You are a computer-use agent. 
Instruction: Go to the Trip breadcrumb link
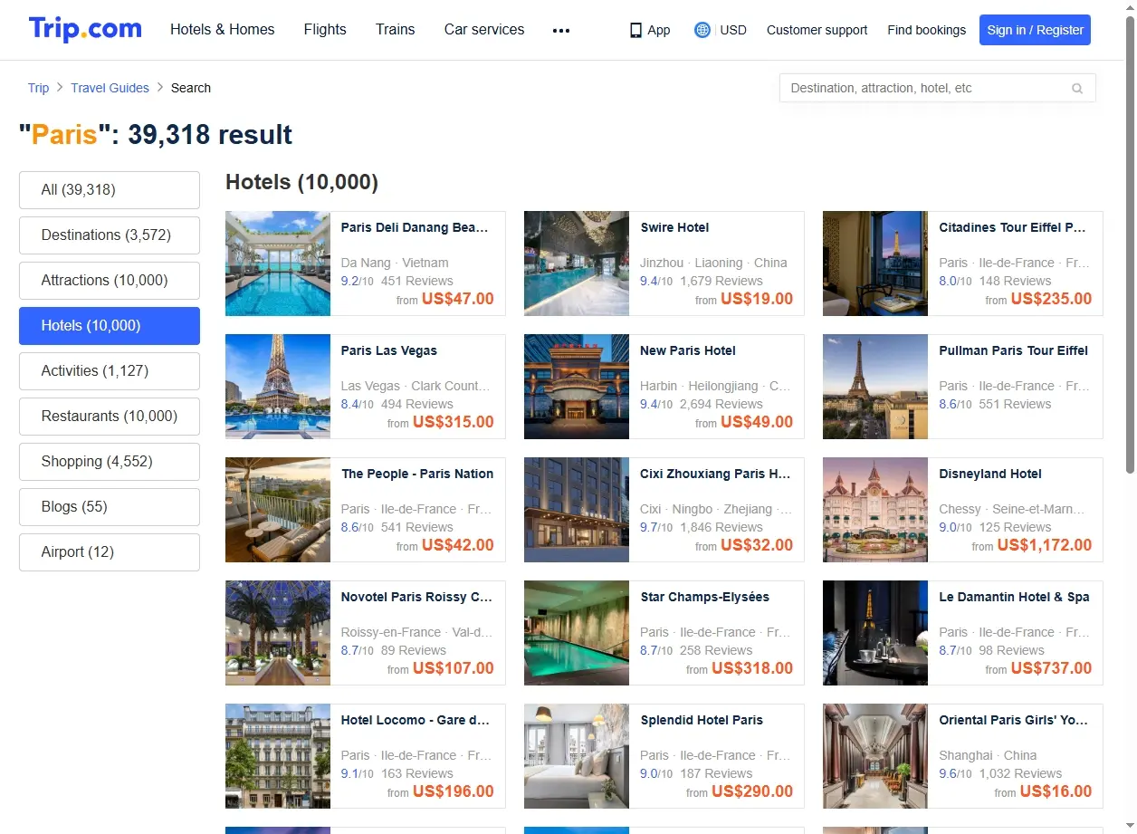point(38,88)
